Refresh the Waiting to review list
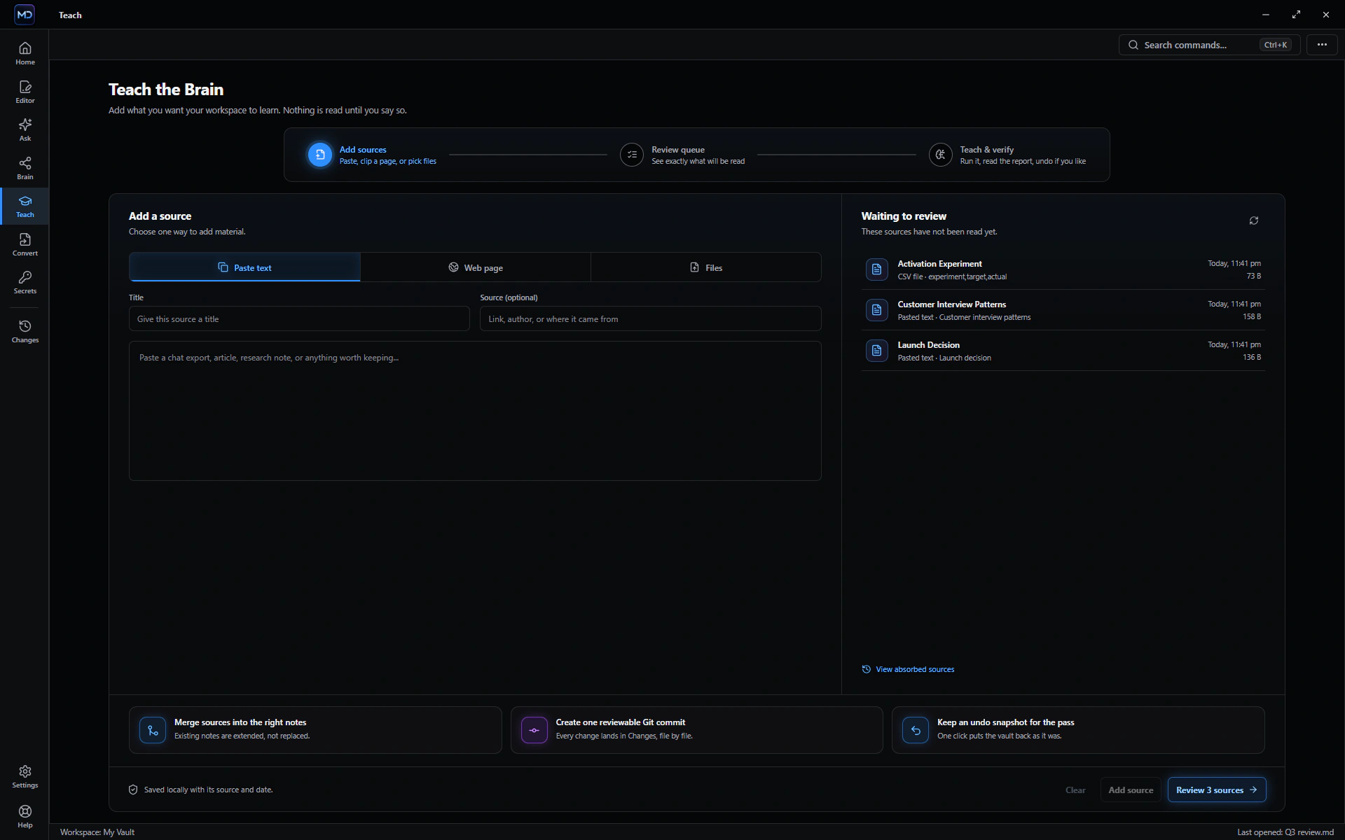1345x840 pixels. [1254, 220]
